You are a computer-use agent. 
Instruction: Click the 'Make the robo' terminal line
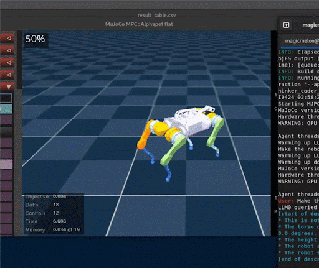298,149
